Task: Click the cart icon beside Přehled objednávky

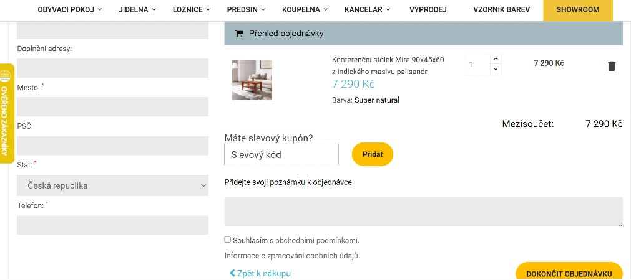Action: [x=238, y=34]
